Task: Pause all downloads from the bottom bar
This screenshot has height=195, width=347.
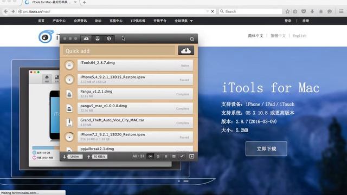Action: tap(166, 157)
